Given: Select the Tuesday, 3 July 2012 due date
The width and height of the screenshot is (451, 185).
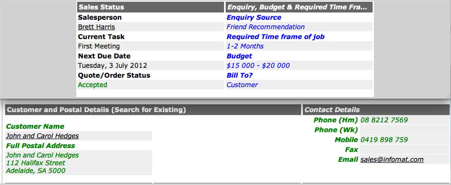Looking at the screenshot, I should [151, 65].
